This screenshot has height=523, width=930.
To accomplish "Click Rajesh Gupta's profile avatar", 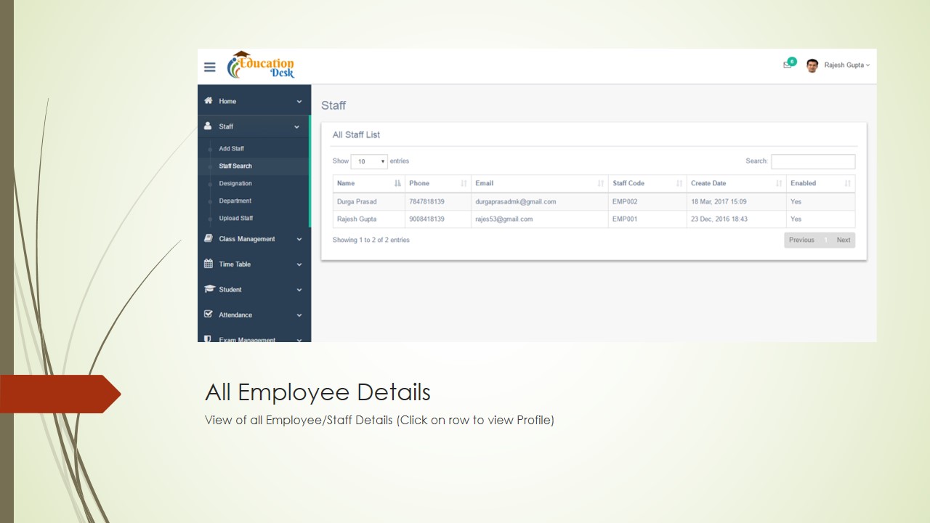I will tap(812, 65).
